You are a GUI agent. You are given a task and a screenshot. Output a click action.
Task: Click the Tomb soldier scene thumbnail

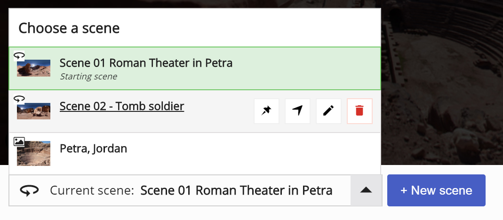(34, 111)
